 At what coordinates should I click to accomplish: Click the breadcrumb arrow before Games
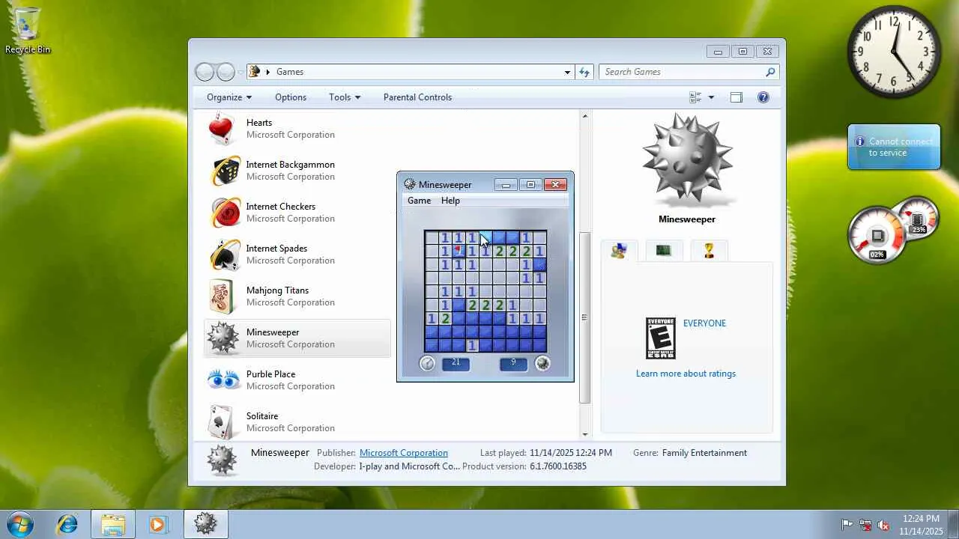(x=267, y=72)
